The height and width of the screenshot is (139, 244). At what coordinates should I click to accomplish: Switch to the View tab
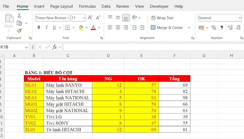(139, 6)
